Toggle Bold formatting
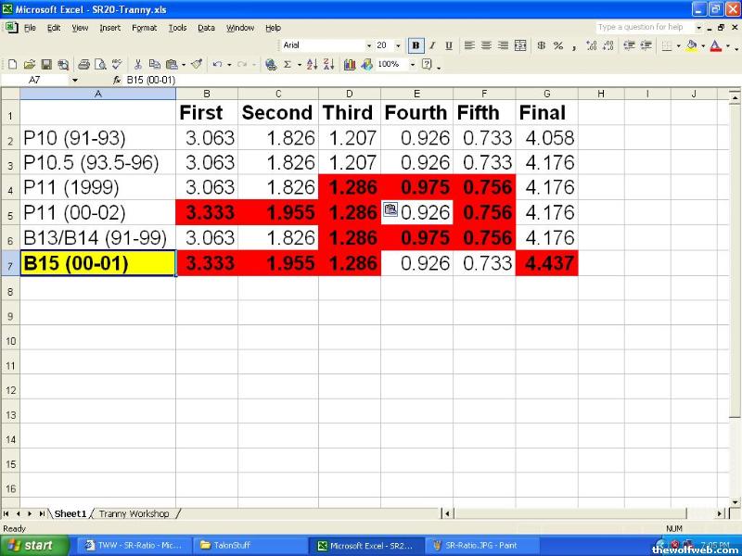 (x=416, y=45)
